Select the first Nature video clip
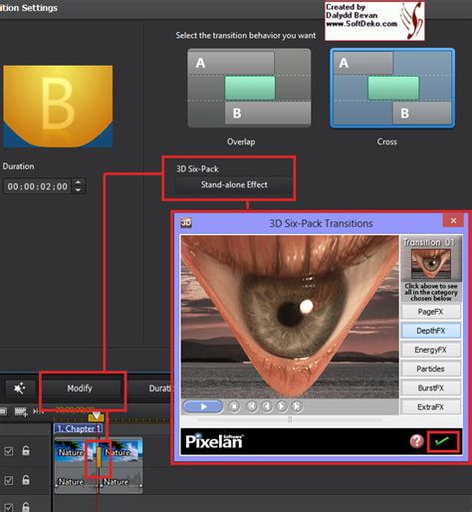Image resolution: width=472 pixels, height=512 pixels. 75,452
